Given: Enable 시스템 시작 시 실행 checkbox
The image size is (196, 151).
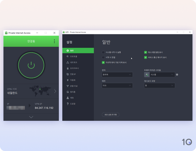Looking at the screenshot, I should [x=103, y=52].
